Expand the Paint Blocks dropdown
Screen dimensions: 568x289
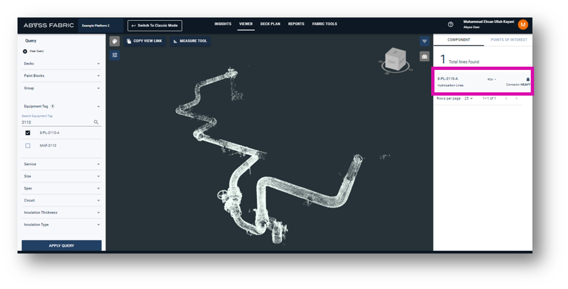click(98, 76)
